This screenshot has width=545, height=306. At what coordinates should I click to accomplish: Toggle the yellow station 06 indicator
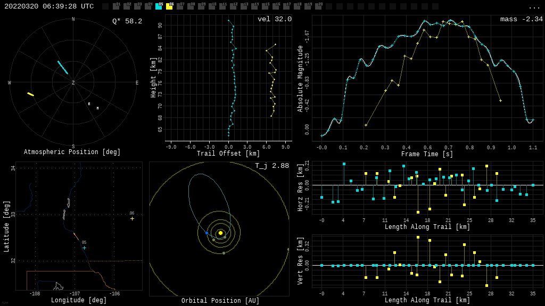[x=169, y=6]
